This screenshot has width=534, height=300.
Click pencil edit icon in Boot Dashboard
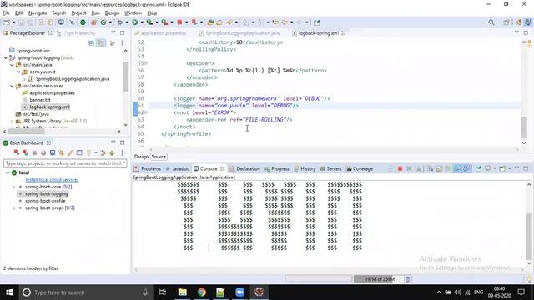pyautogui.click(x=70, y=152)
